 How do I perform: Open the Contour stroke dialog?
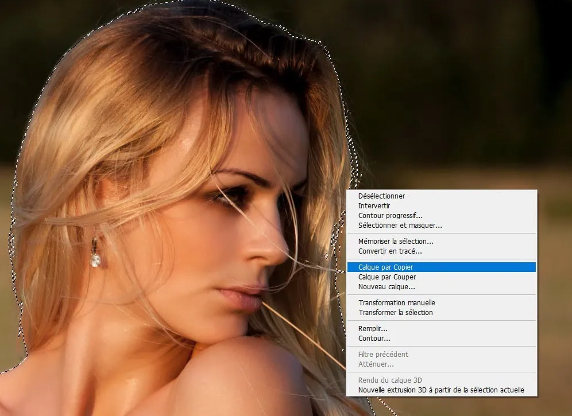[374, 339]
